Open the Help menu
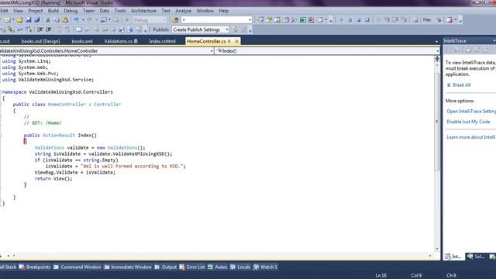Viewport: 496px width, 279px height. coord(224,11)
